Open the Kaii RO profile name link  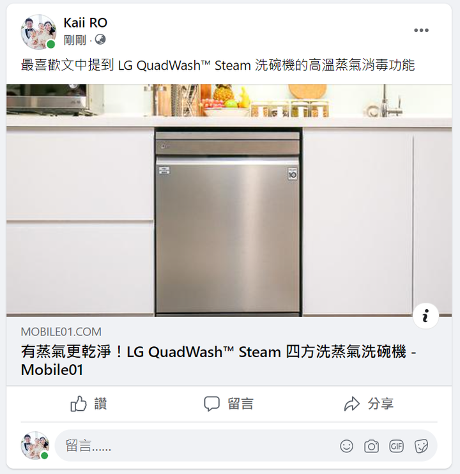click(x=85, y=22)
